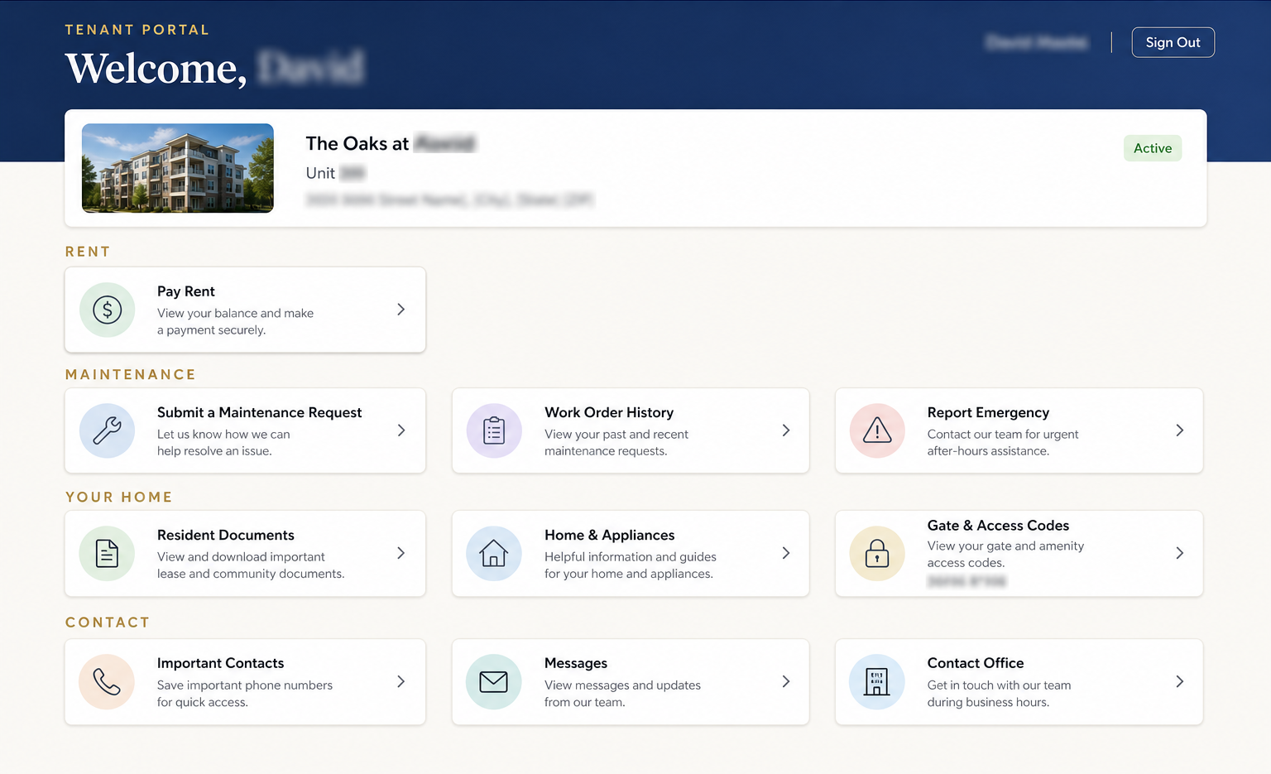This screenshot has width=1271, height=774.
Task: Click the 'MAINTENANCE' section heading
Action: [131, 374]
